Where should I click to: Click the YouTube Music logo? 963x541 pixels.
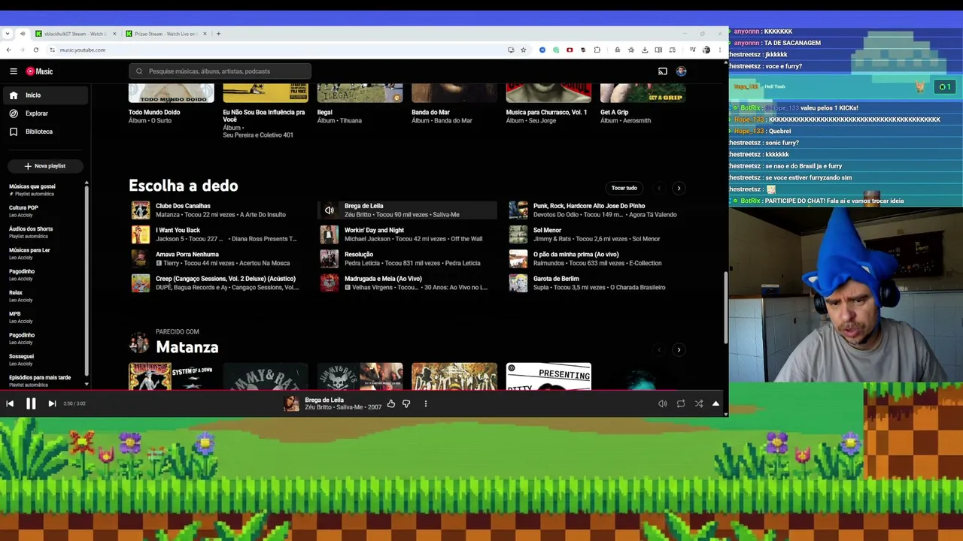39,71
